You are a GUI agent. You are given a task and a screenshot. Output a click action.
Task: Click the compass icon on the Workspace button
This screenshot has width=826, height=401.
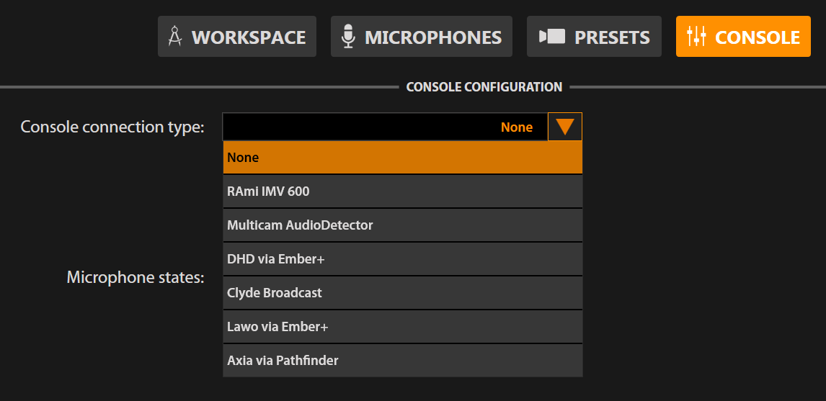[x=175, y=37]
